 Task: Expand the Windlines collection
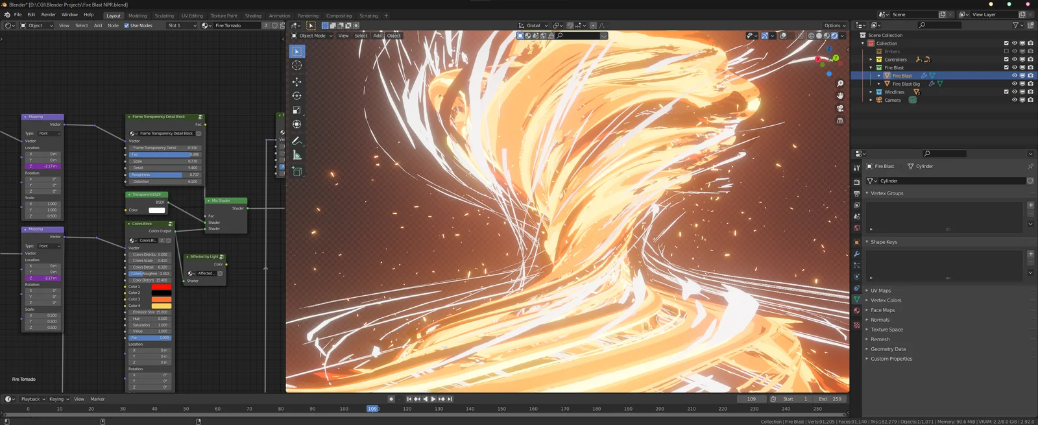(x=871, y=92)
